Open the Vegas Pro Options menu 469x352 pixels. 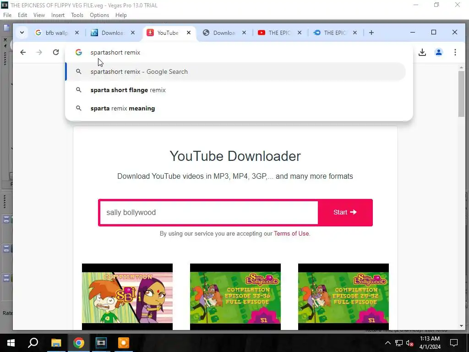pyautogui.click(x=99, y=15)
